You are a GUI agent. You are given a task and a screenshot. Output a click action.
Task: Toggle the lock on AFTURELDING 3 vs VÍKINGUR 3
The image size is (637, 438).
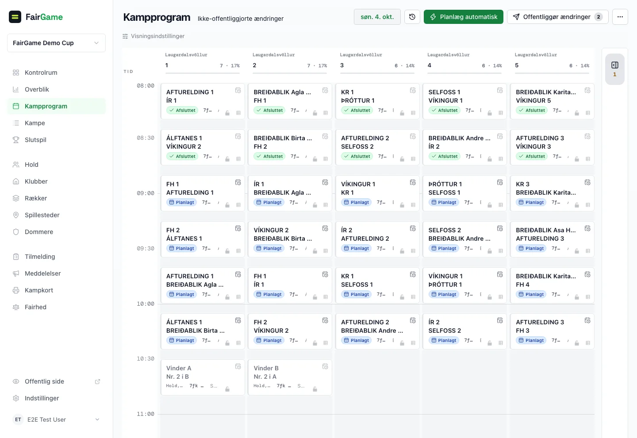[577, 159]
